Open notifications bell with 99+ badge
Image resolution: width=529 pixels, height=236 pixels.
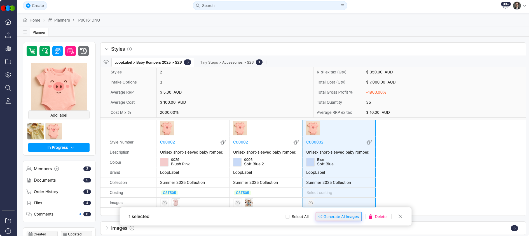(x=505, y=6)
